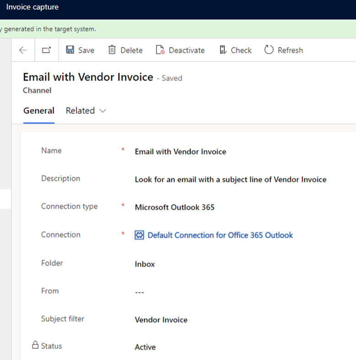Open record in new window icon

click(46, 50)
